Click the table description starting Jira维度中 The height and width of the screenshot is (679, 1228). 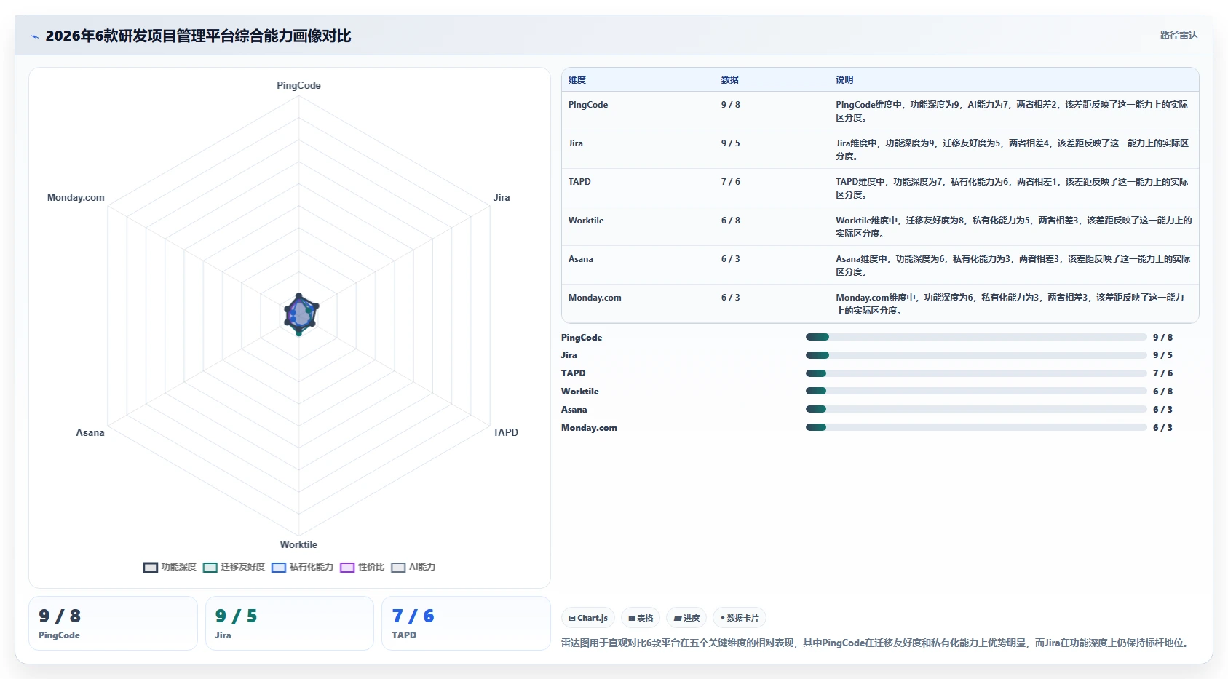click(1012, 150)
